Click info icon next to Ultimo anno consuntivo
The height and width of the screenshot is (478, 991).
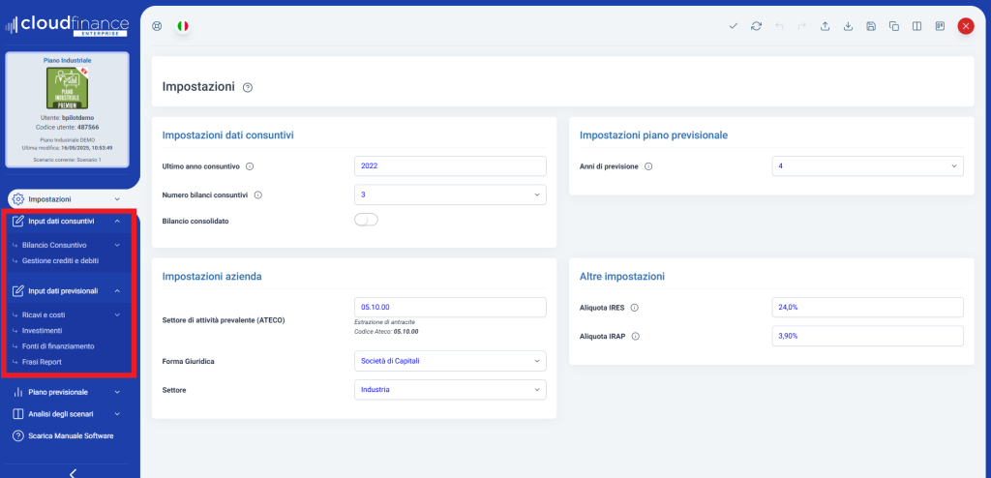point(249,166)
